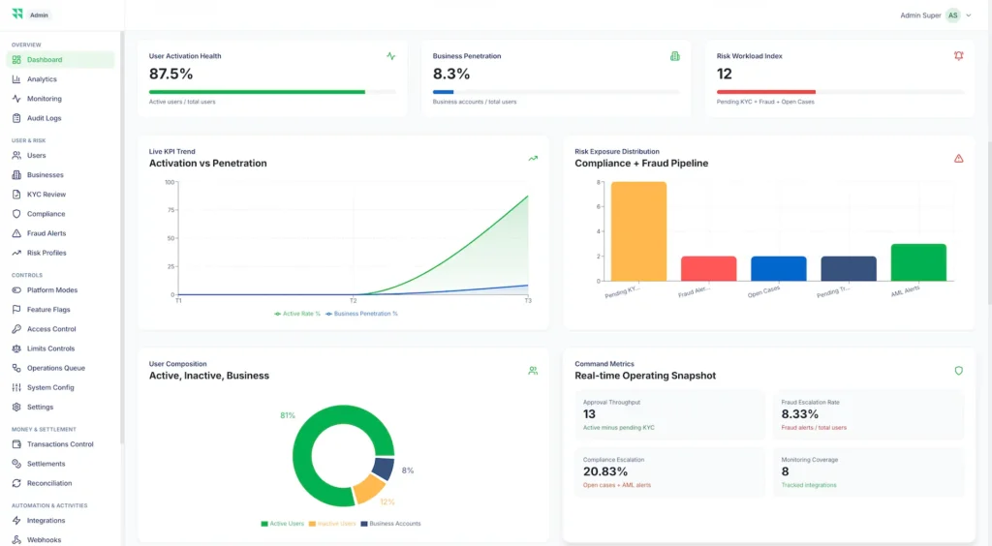Click the green User Activation Health progress bar
Image resolution: width=992 pixels, height=546 pixels.
pos(257,92)
